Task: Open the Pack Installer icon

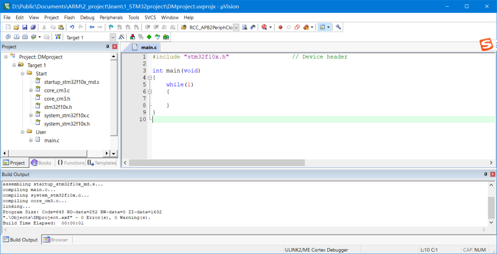Action: point(166,37)
